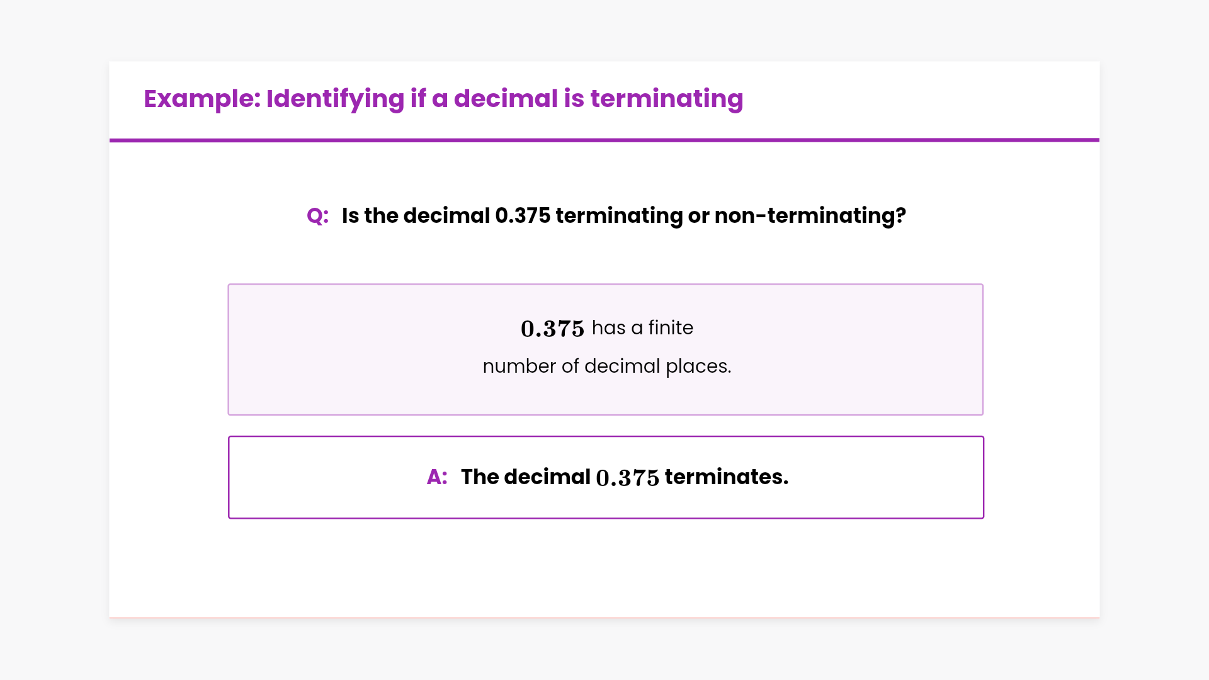
Task: Click the 0.375 number in the explanation box
Action: (552, 329)
